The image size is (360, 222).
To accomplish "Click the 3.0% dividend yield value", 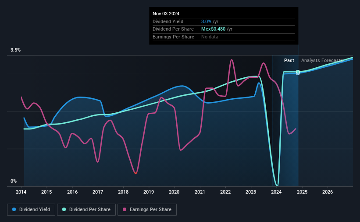I will [206, 21].
